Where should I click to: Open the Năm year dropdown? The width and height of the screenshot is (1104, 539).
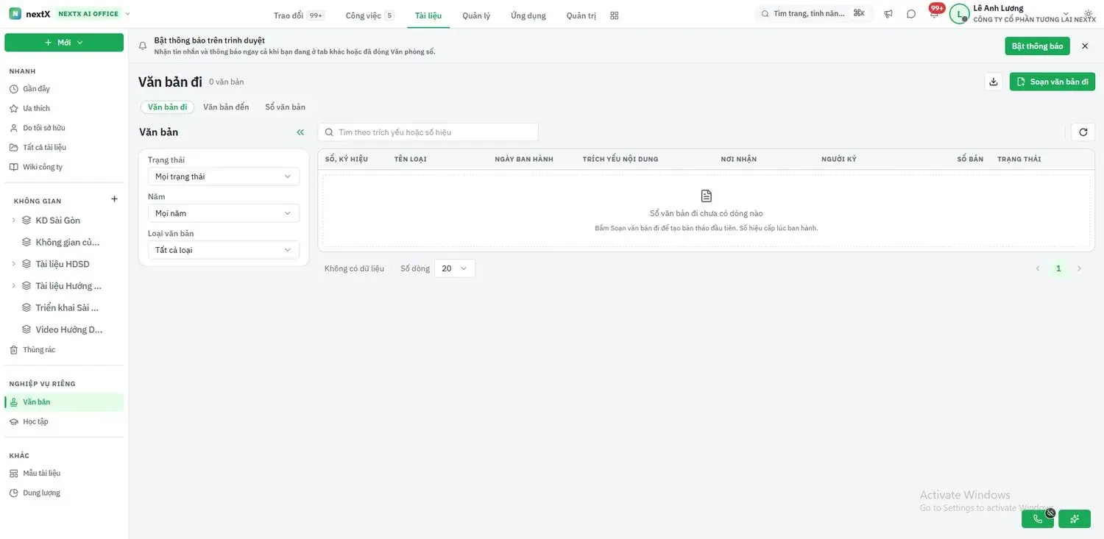pyautogui.click(x=224, y=213)
